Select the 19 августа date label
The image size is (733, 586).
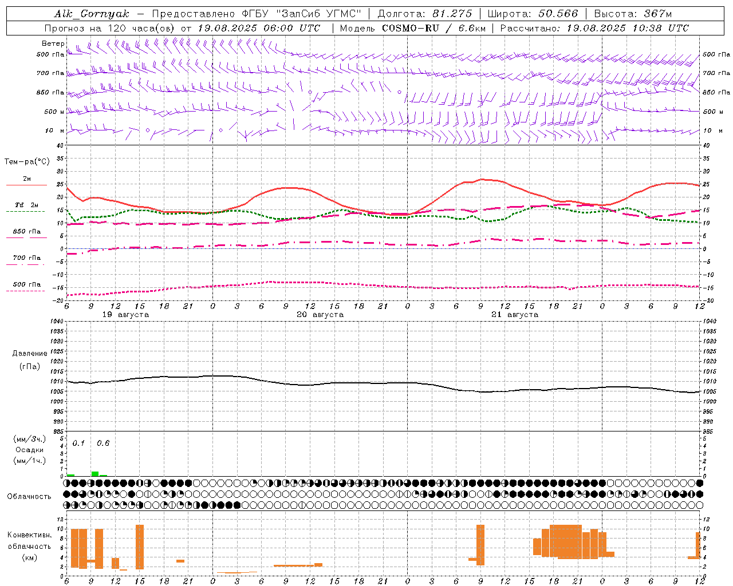(x=125, y=315)
